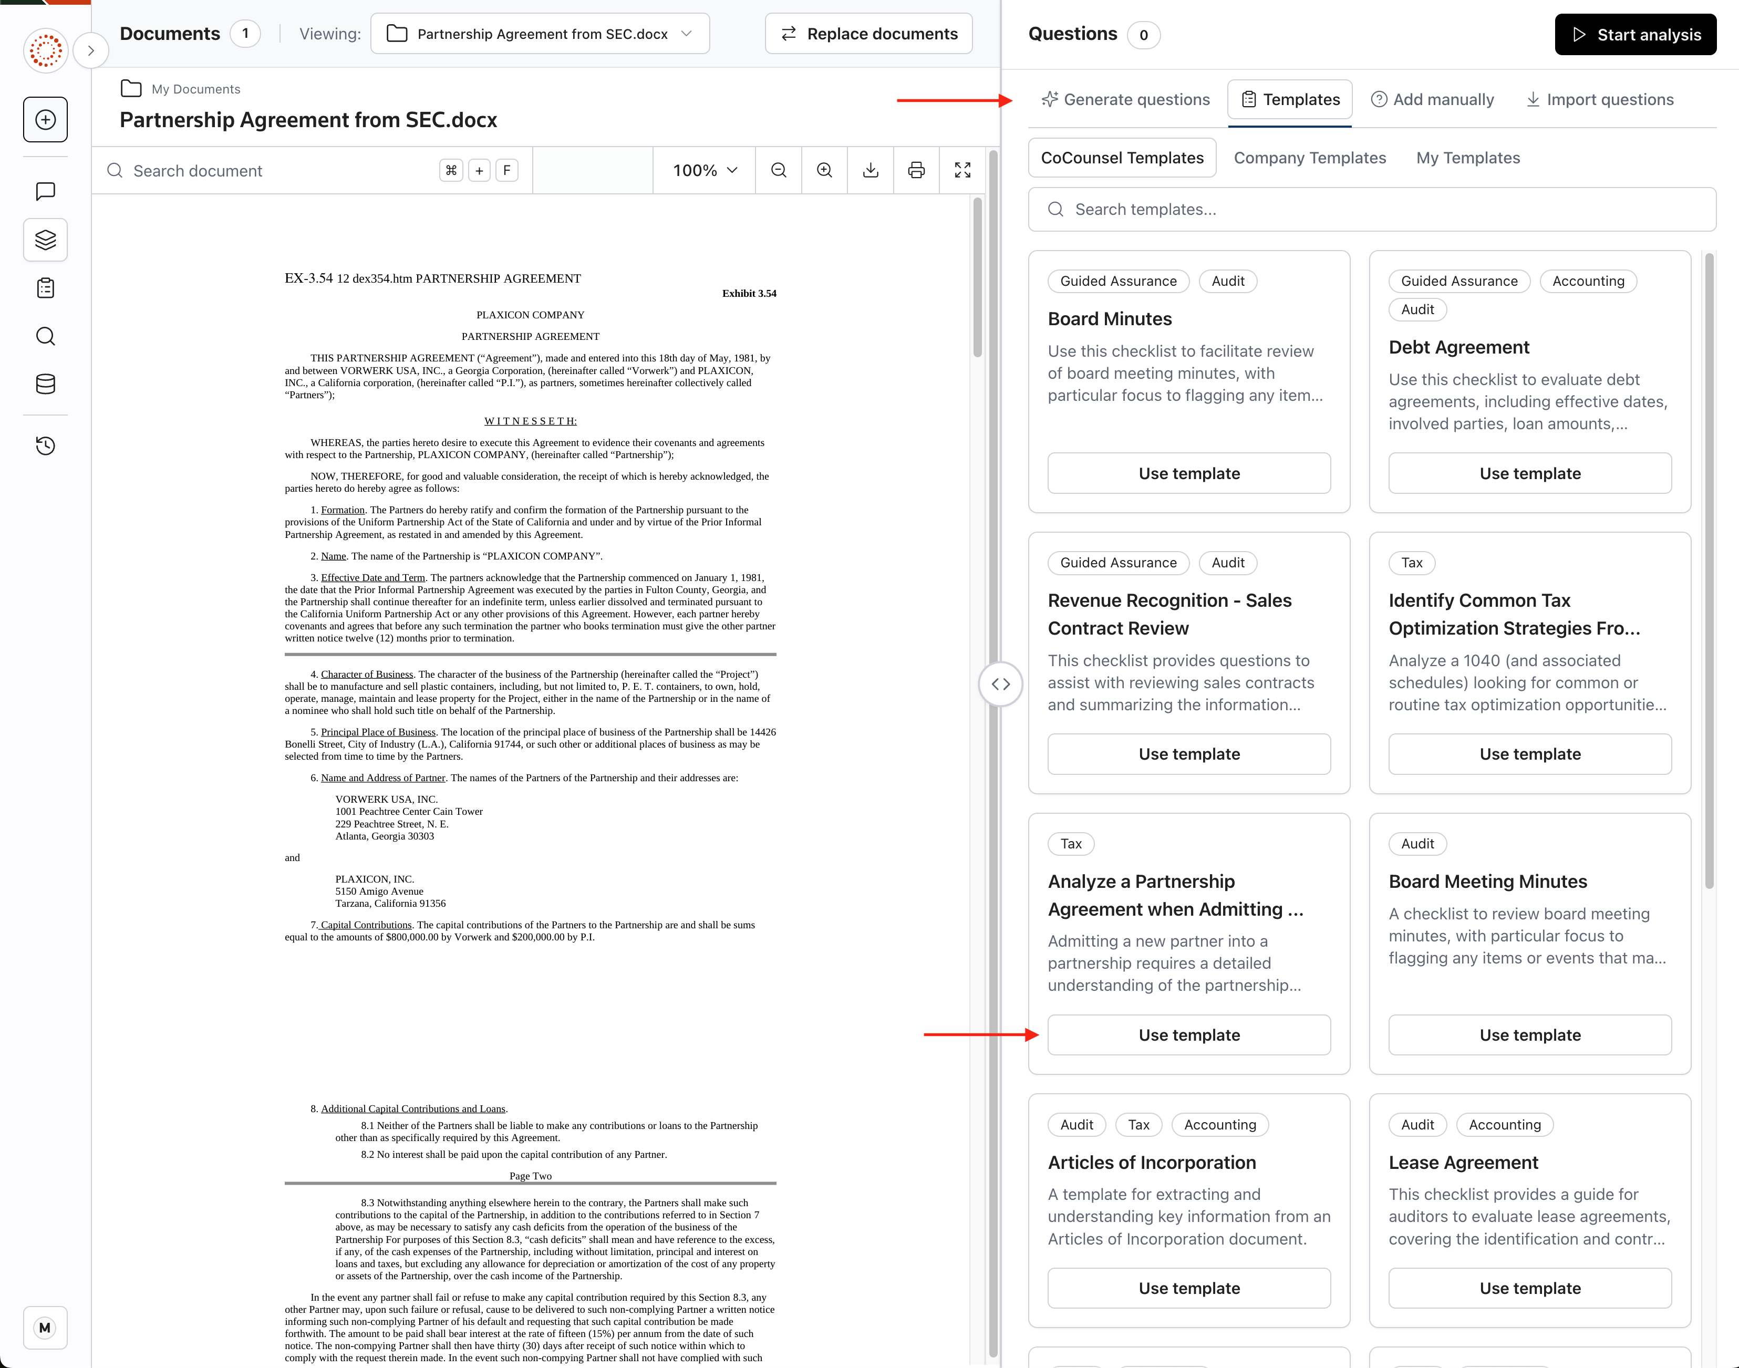Print the document using the printer icon
Viewport: 1739px width, 1368px height.
(x=916, y=170)
